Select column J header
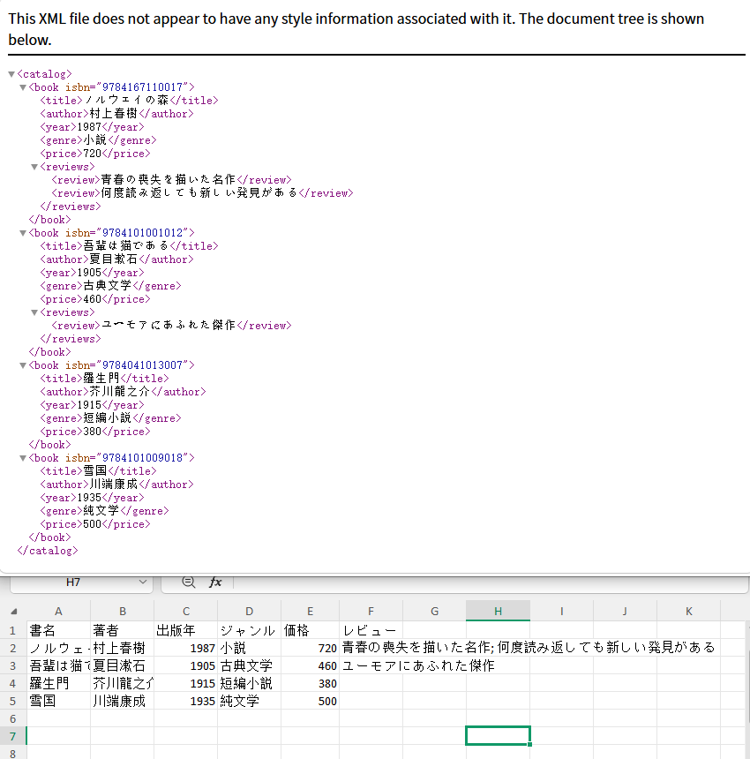This screenshot has height=759, width=750. [x=626, y=612]
